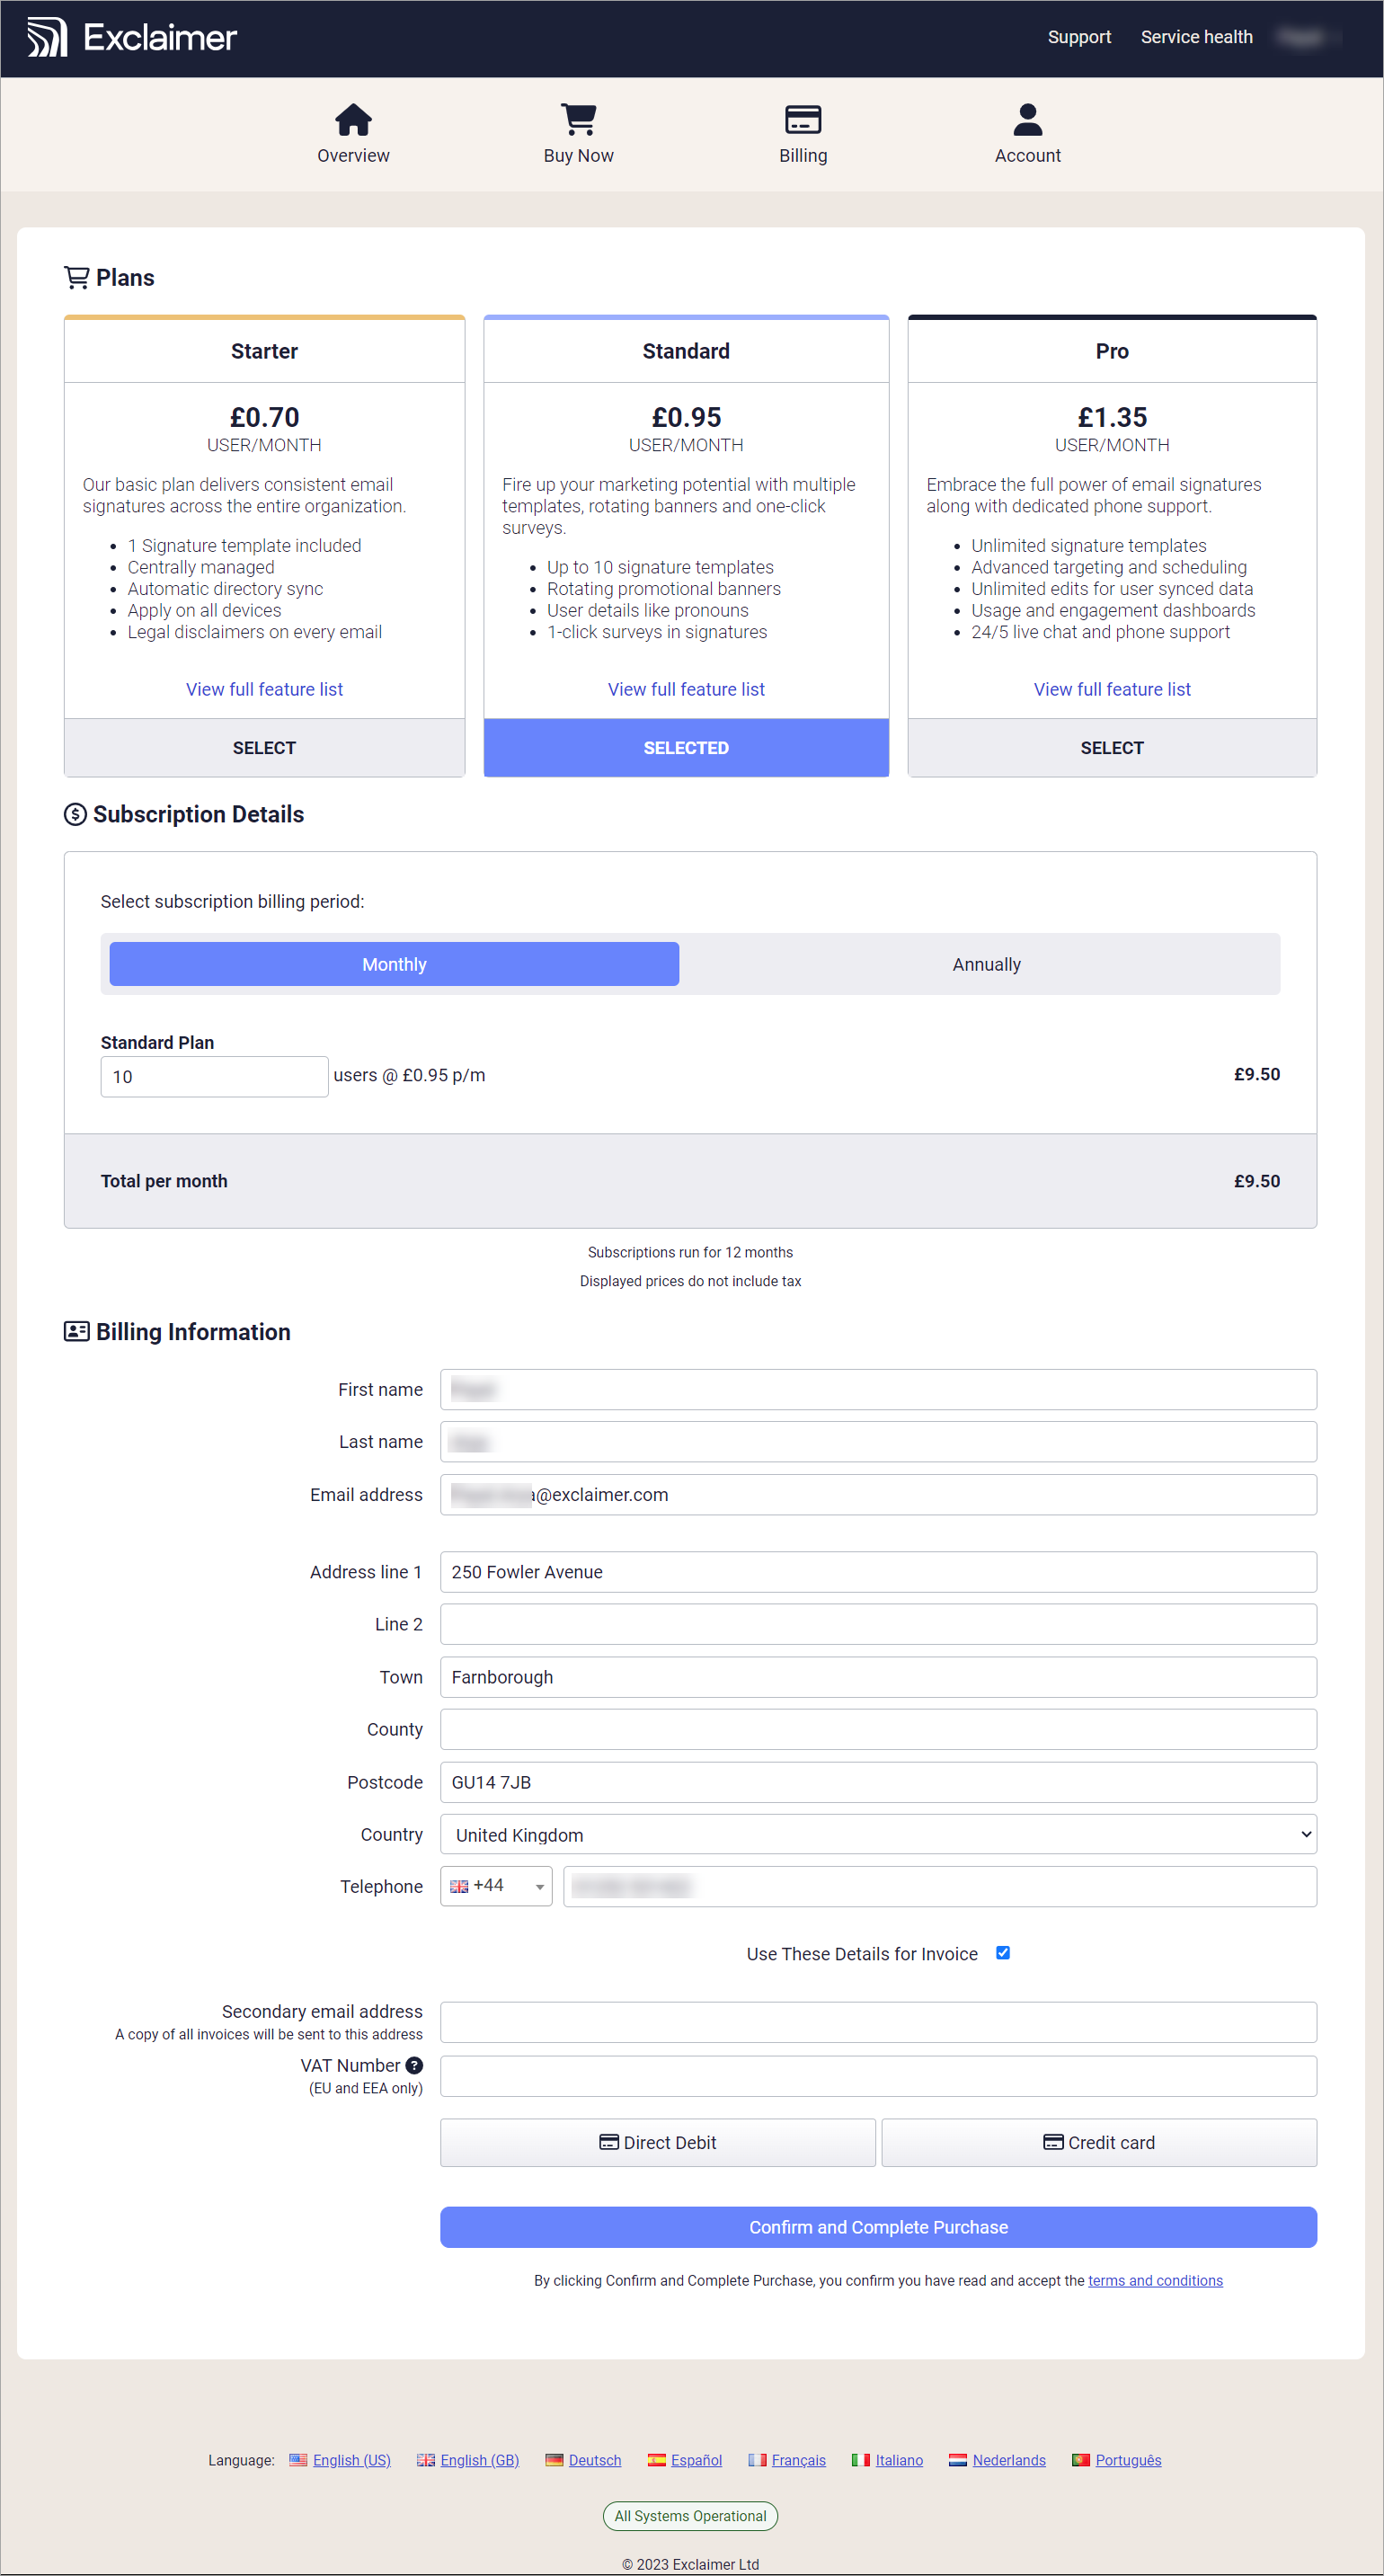Open Service health in top bar
1384x2576 pixels.
coord(1196,37)
